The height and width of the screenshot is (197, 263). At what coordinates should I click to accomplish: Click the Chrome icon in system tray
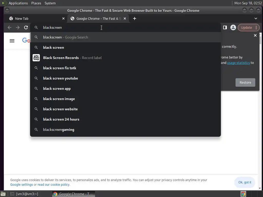click(243, 194)
